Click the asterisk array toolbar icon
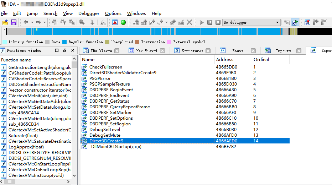 (x=173, y=22)
